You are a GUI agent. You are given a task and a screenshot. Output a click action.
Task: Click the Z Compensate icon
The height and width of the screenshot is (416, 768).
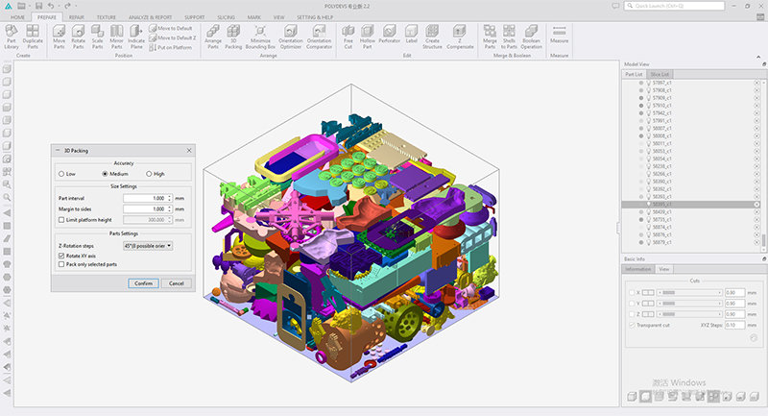460,37
